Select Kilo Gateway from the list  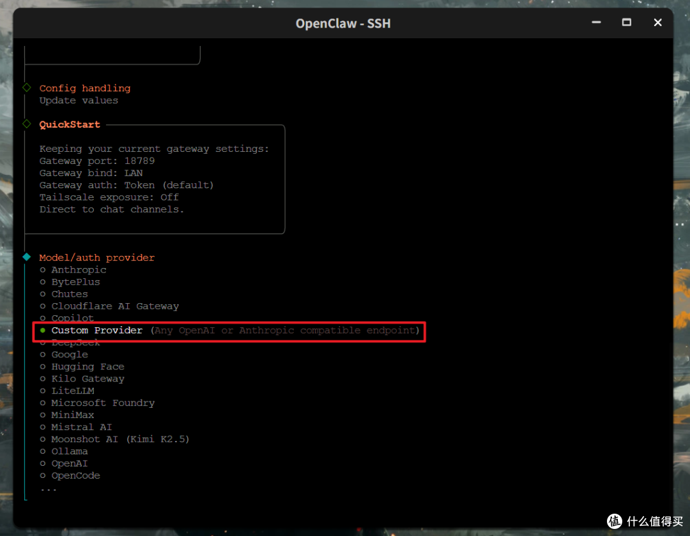click(x=82, y=379)
